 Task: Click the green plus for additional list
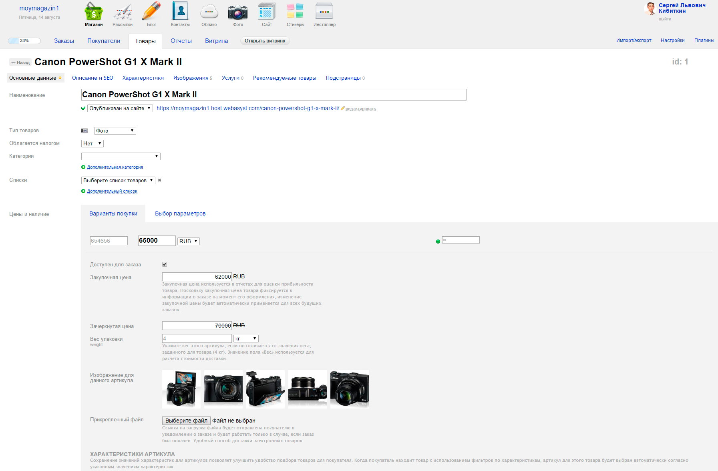click(83, 191)
